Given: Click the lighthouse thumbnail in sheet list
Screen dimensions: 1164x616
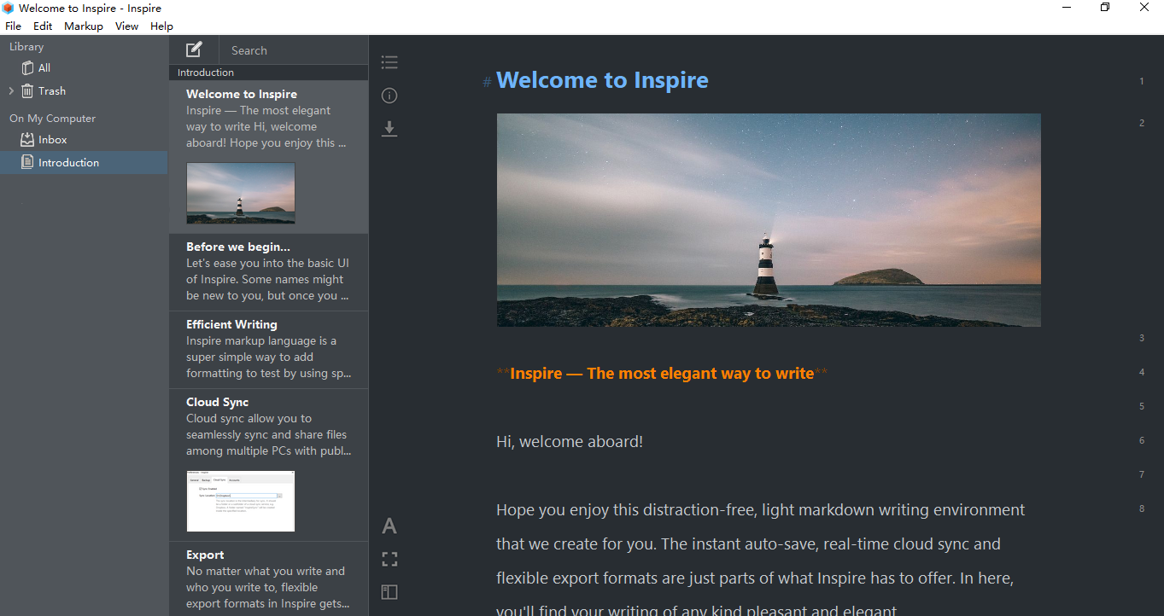Looking at the screenshot, I should pos(241,194).
